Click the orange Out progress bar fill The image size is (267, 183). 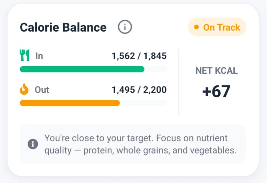[x=70, y=103]
